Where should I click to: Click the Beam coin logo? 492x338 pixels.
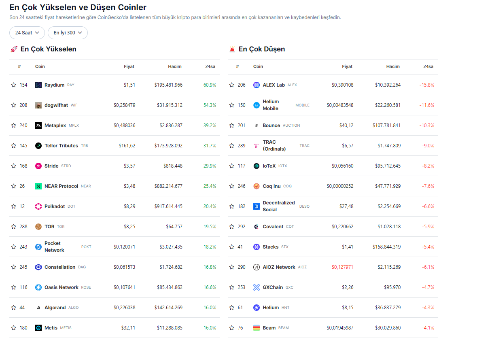pyautogui.click(x=257, y=328)
